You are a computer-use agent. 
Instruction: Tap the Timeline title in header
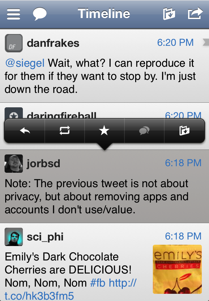click(104, 14)
